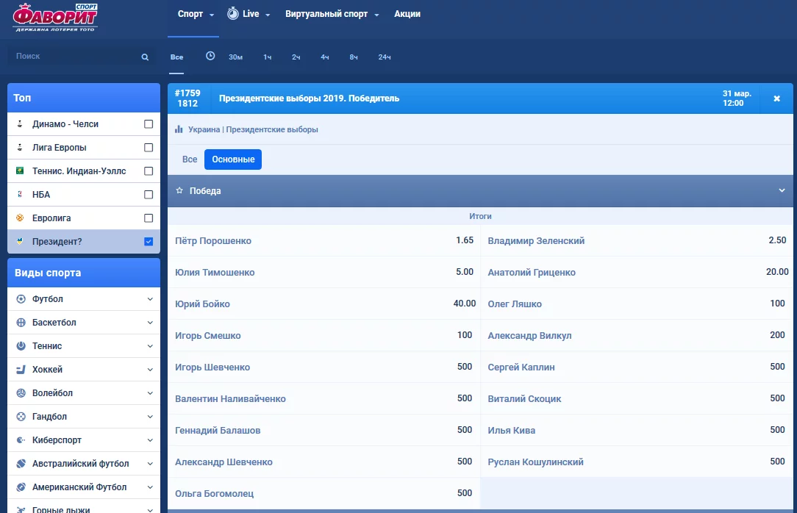Expand the Баскетбол category
This screenshot has height=513, width=797.
coord(150,323)
